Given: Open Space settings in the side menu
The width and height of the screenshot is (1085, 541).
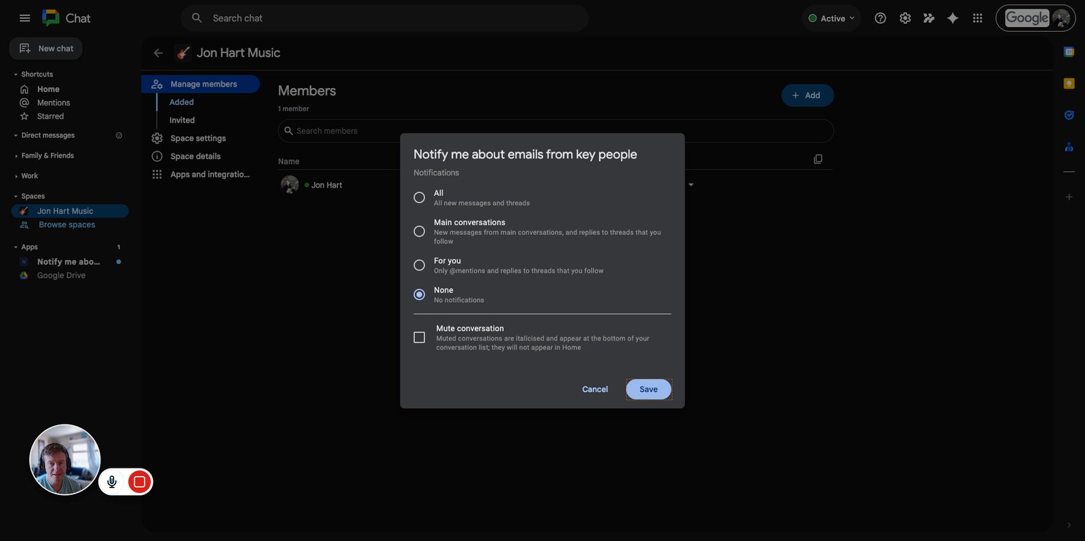Looking at the screenshot, I should click(198, 138).
